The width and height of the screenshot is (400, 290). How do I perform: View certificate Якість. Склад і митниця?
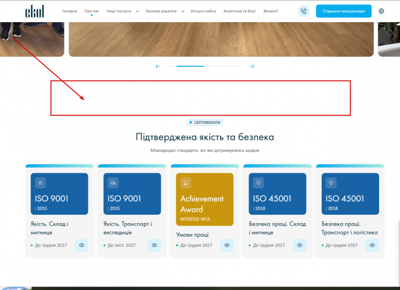82,245
